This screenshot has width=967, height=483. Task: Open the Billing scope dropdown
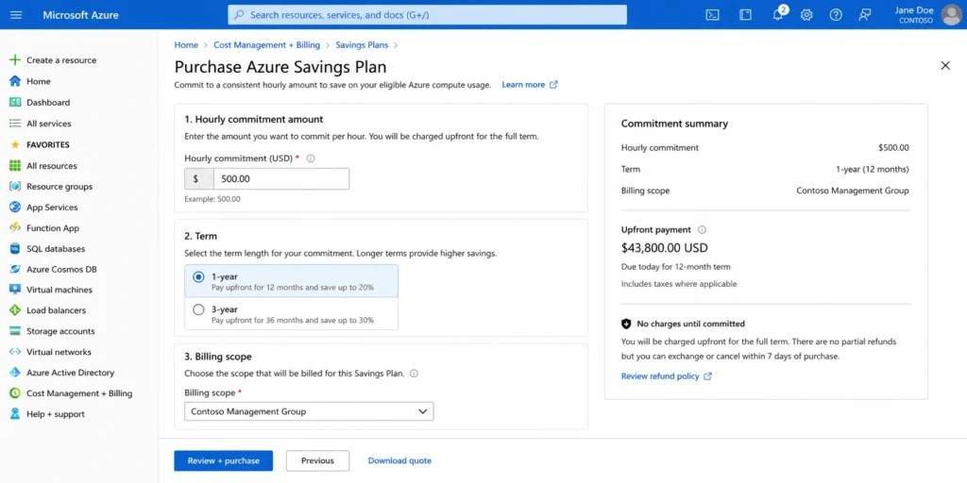tap(309, 411)
